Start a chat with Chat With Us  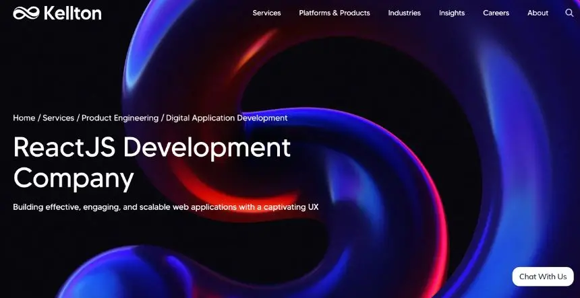tap(543, 276)
